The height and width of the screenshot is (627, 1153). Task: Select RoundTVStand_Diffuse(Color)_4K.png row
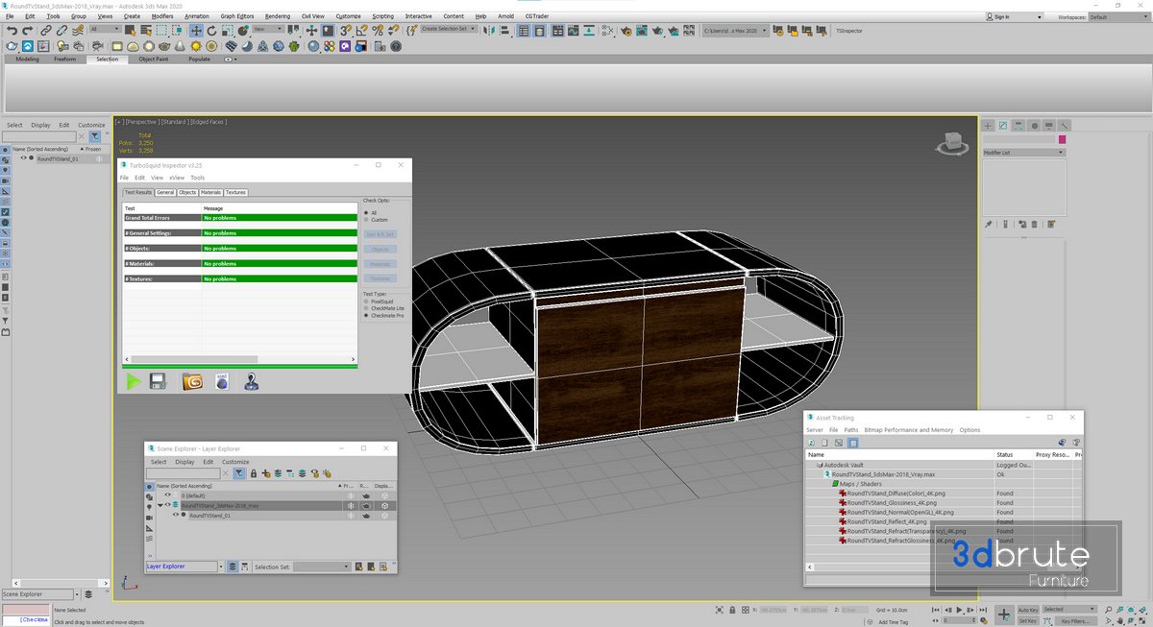pos(895,493)
